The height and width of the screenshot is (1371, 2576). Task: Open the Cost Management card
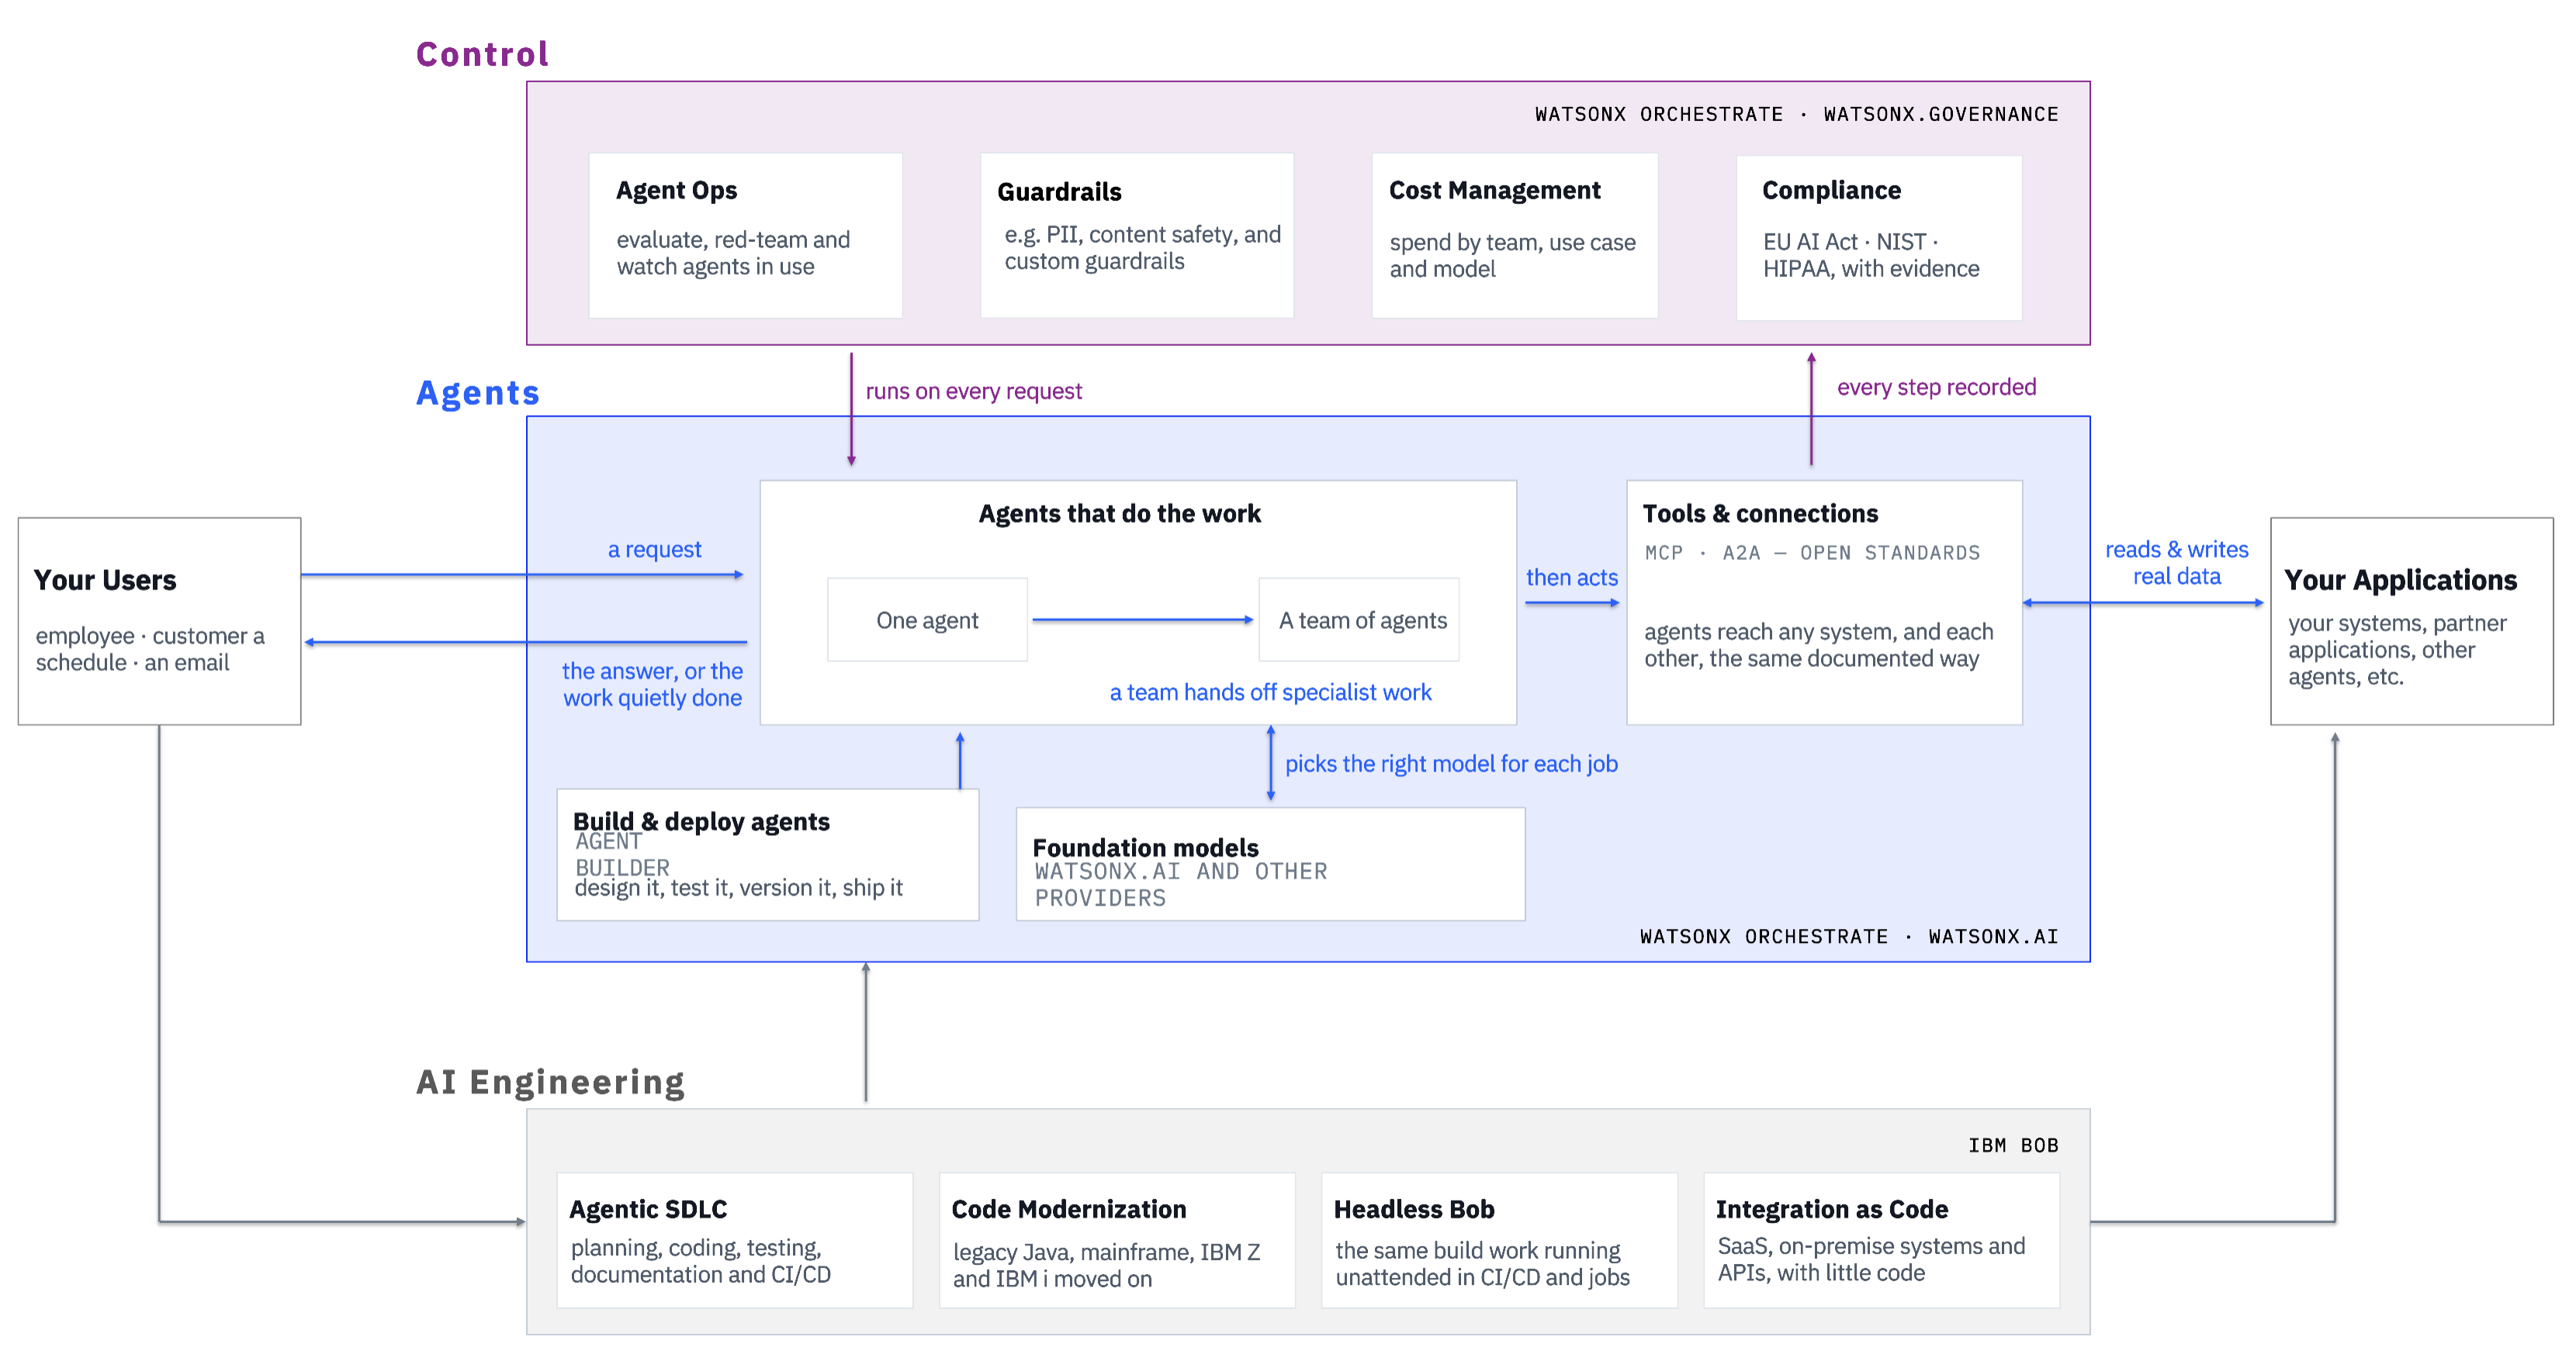point(1515,236)
